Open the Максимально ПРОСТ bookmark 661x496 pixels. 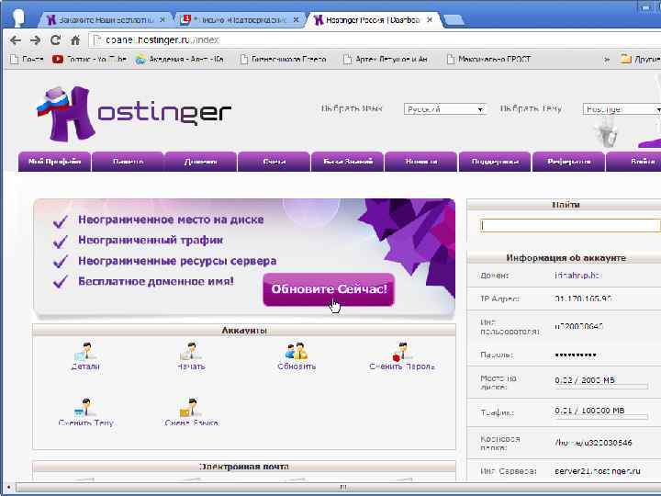[488, 60]
